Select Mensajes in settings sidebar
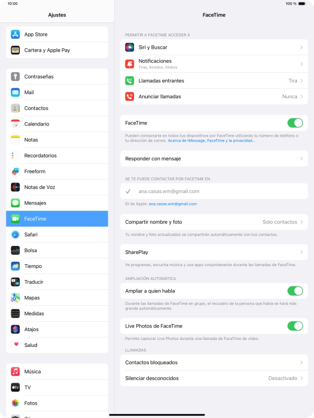This screenshot has height=418, width=314. click(x=57, y=203)
